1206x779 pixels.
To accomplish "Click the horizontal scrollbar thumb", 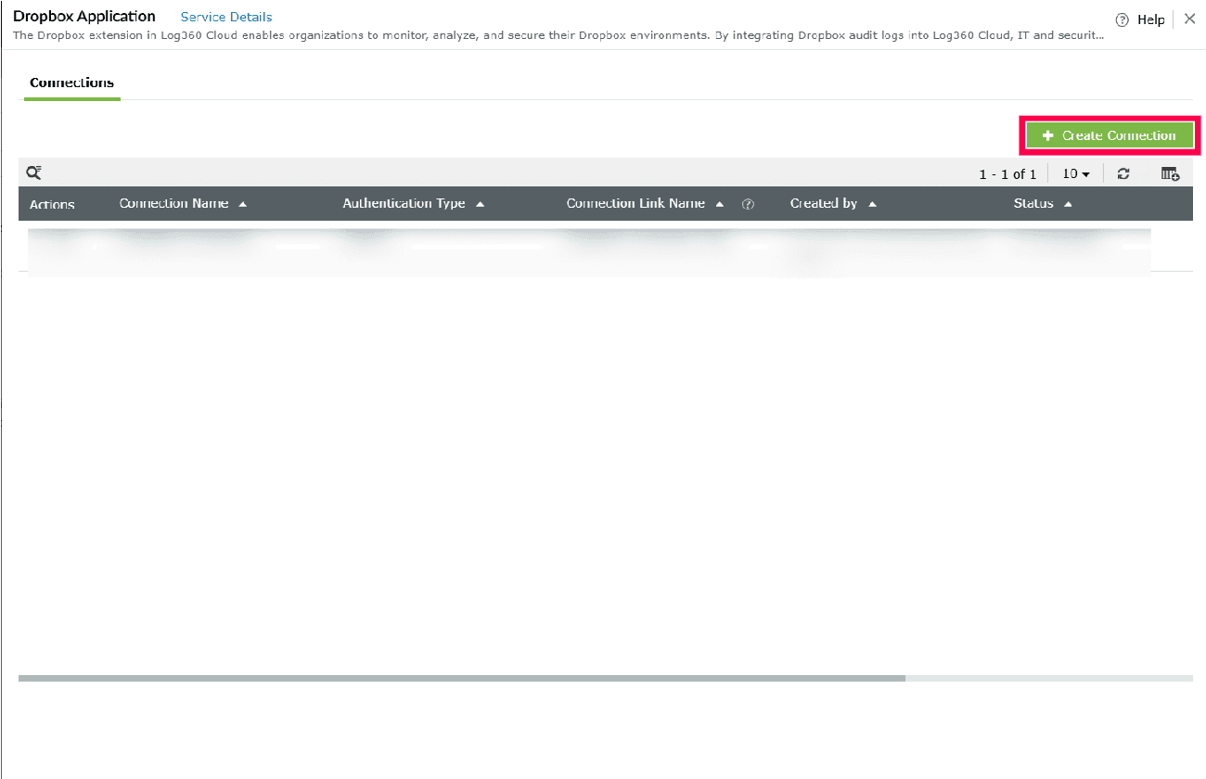I will 462,678.
